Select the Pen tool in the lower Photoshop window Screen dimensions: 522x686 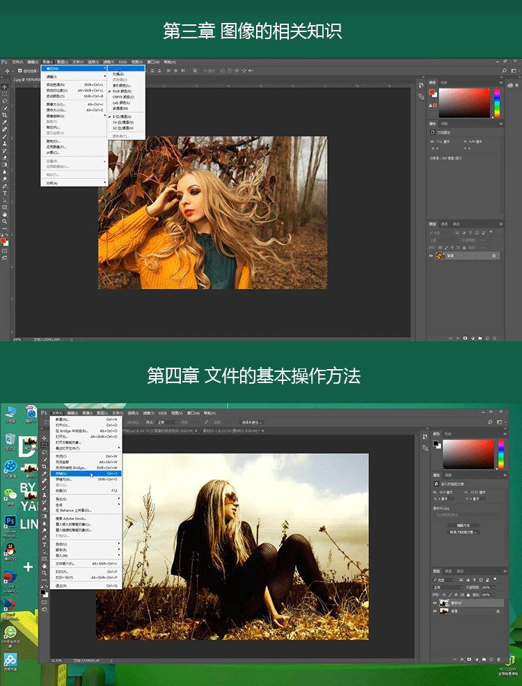tap(44, 538)
